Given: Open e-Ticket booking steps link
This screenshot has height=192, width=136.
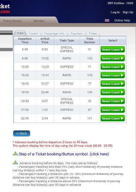Looking at the screenshot, I should tap(64, 154).
